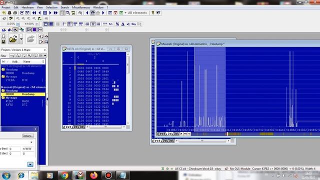Jump to first with double-left arrow icon
This screenshot has width=320, height=180.
pos(34,12)
